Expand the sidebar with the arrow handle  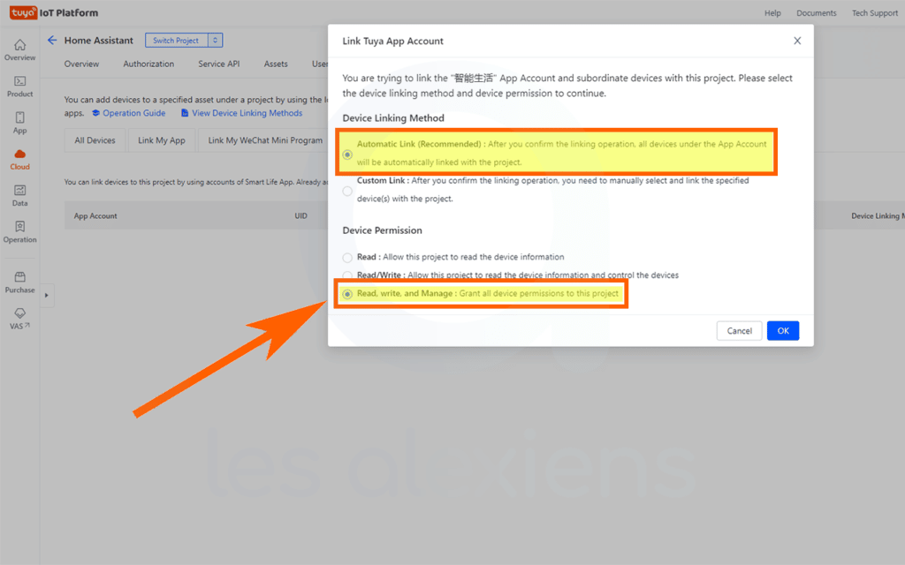tap(47, 295)
